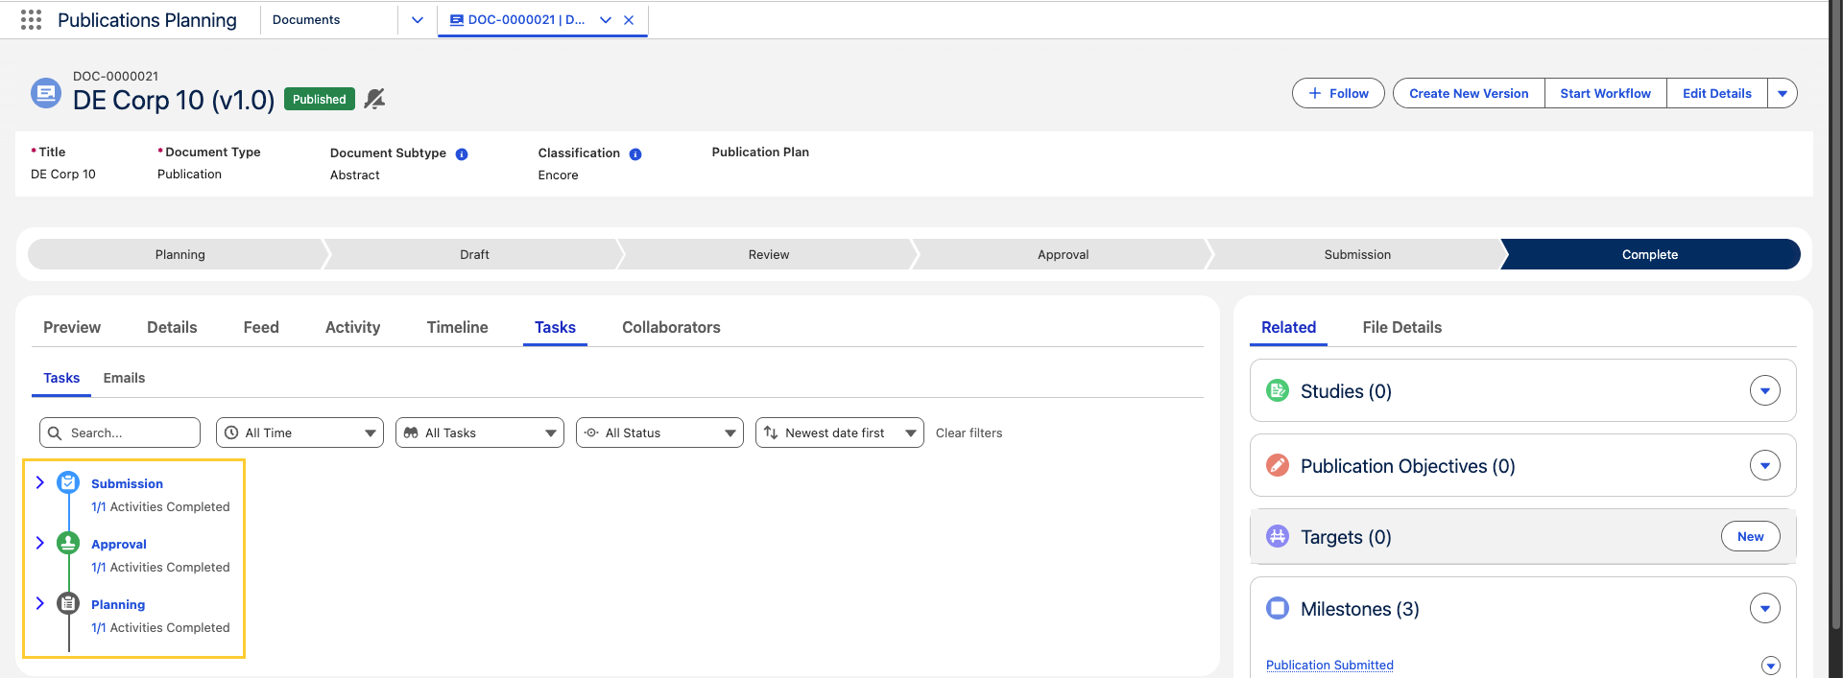The height and width of the screenshot is (678, 1843).
Task: Expand the Planning task row
Action: (x=39, y=603)
